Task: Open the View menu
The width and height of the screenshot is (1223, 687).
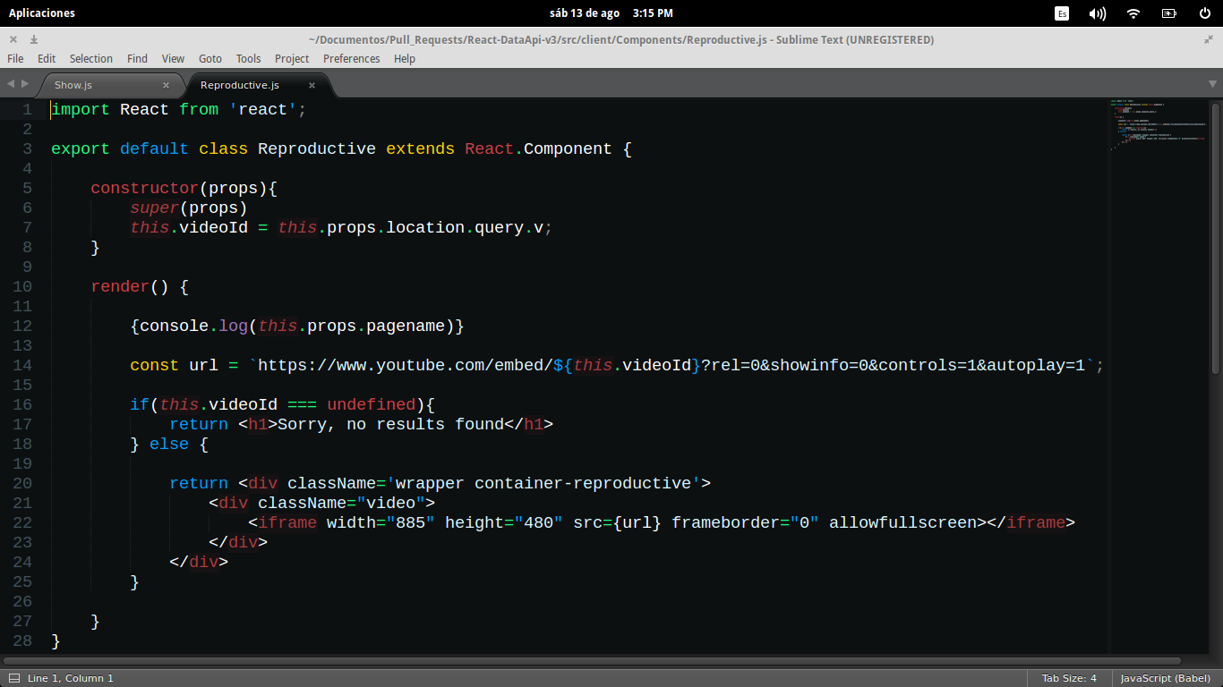Action: tap(173, 59)
